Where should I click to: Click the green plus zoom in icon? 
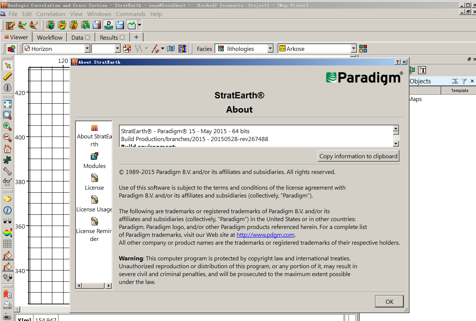coord(7,126)
